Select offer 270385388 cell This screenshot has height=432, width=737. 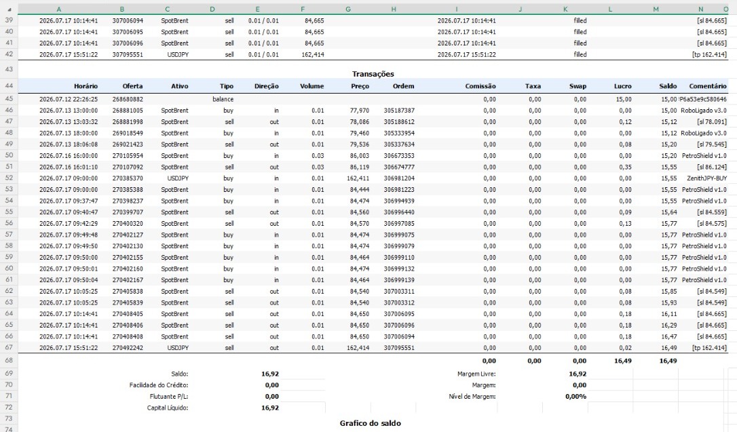pos(128,190)
